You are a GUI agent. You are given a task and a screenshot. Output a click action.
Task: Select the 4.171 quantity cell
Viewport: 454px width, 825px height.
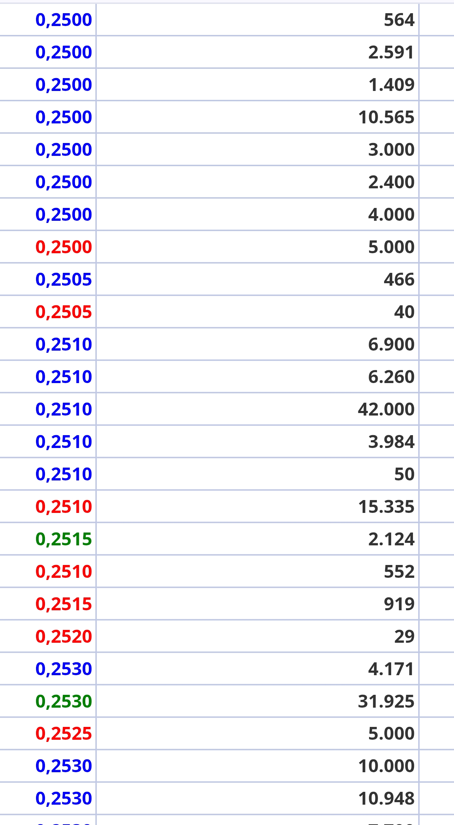(391, 669)
